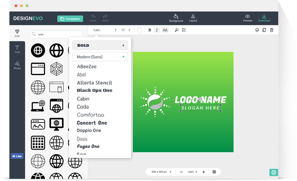Viewport: 297px width, 181px height.
Task: Select Concert One font from list
Action: 92,123
